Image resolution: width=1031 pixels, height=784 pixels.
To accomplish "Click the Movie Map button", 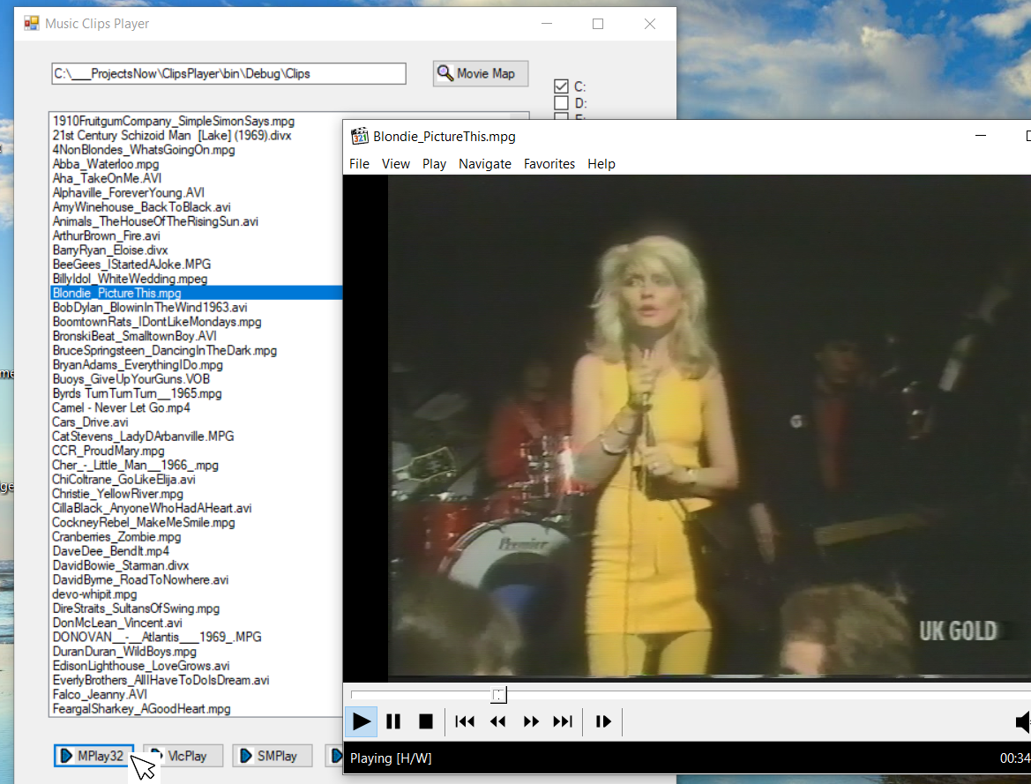I will [481, 74].
